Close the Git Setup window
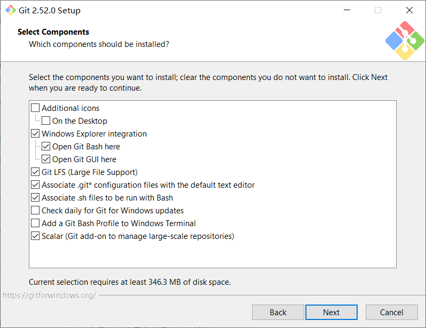Screen dimensions: 426x328 coord(409,10)
